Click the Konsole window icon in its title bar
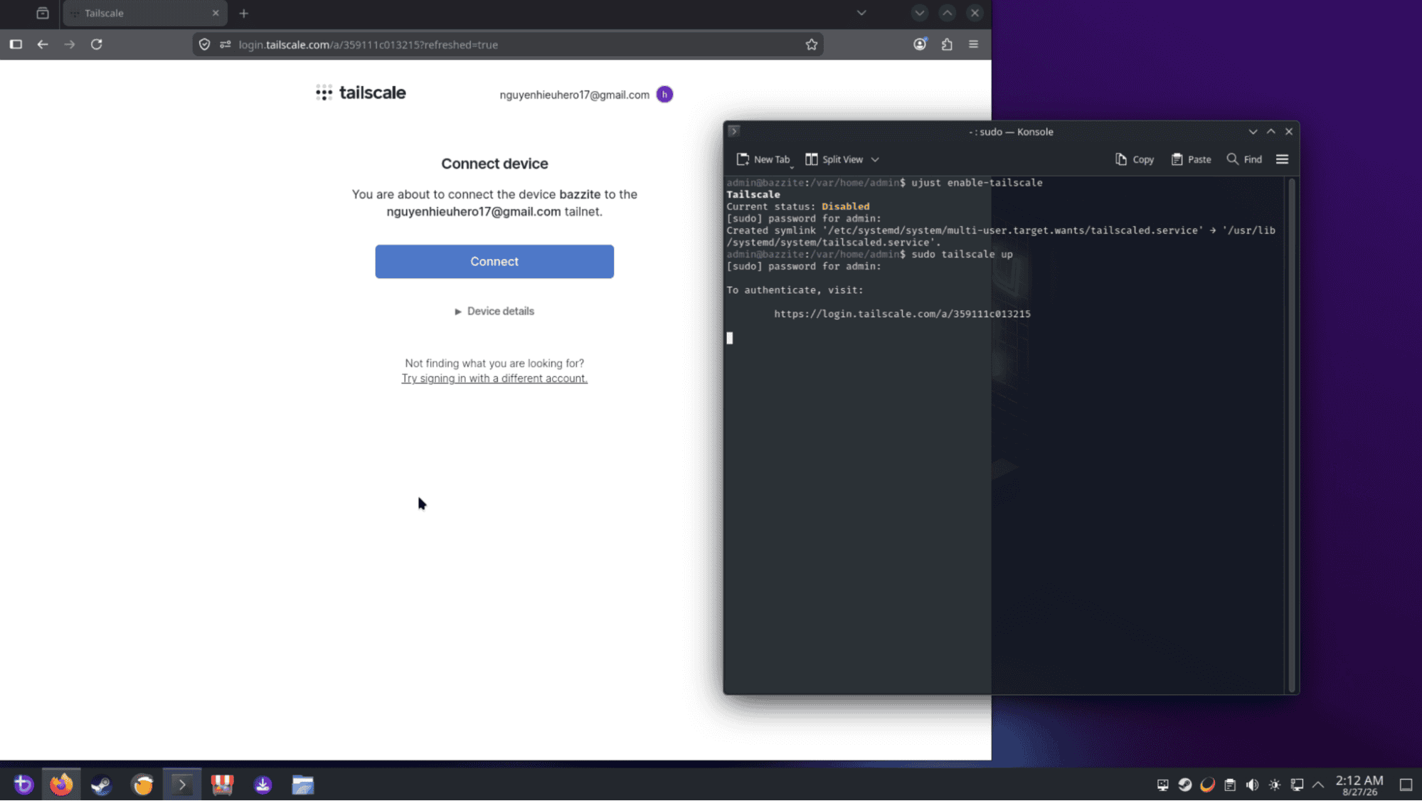Image resolution: width=1422 pixels, height=801 pixels. pyautogui.click(x=733, y=131)
